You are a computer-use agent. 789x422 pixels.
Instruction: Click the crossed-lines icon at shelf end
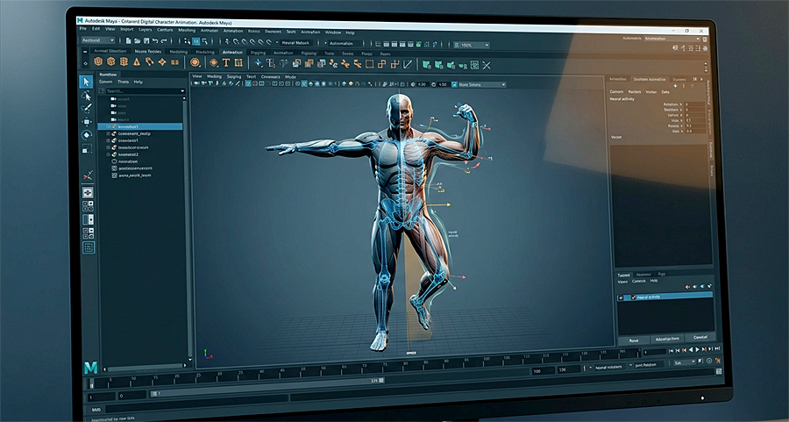486,65
